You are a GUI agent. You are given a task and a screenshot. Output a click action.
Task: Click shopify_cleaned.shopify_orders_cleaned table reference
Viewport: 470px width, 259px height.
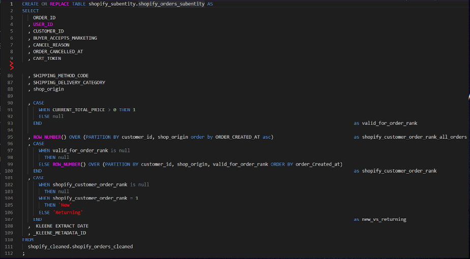[x=80, y=247]
